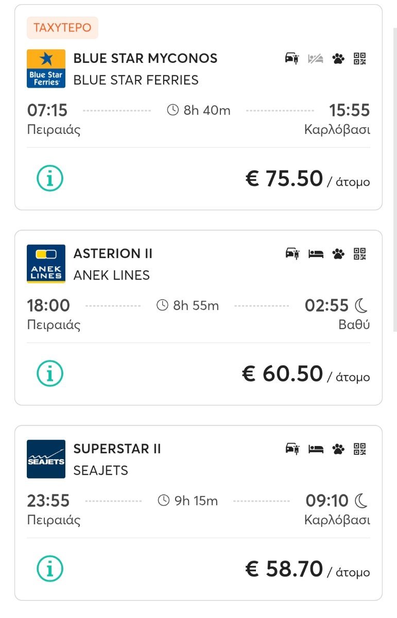The width and height of the screenshot is (397, 618).
Task: Tap QR code e-ticket icon on Asterion II
Action: 360,253
